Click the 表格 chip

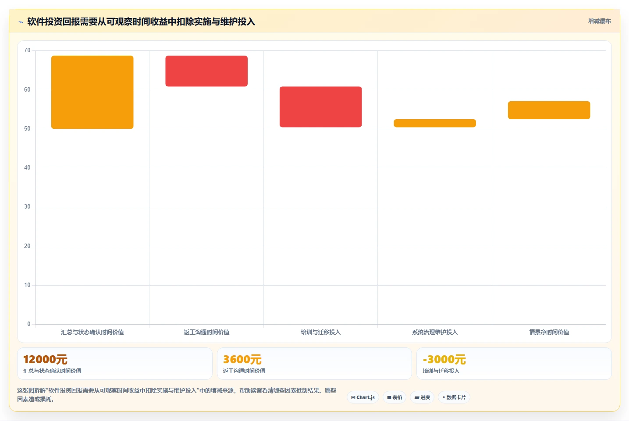[x=394, y=397]
